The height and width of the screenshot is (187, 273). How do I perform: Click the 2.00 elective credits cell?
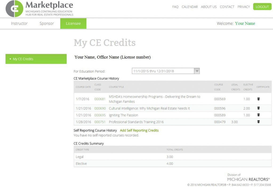247,108
